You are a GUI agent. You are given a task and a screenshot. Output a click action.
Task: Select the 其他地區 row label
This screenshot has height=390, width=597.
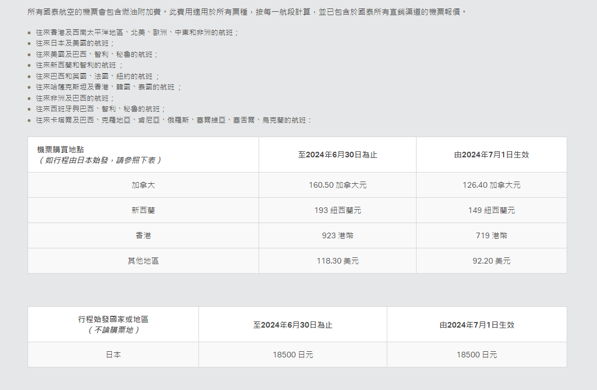coord(143,261)
